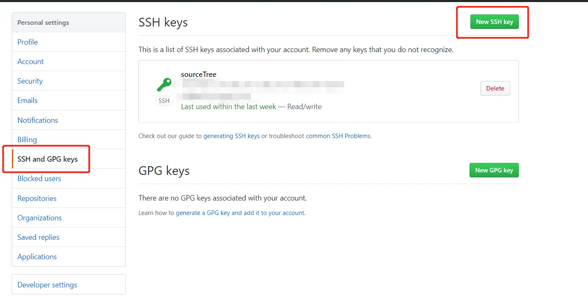Open the generating SSH keys guide link
The image size is (588, 301).
[x=231, y=136]
